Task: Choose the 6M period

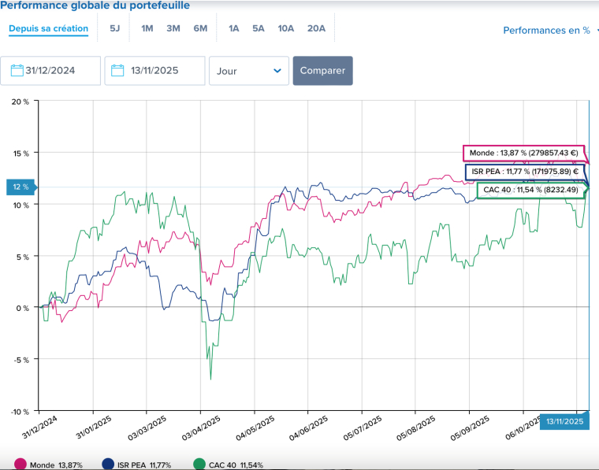Action: pyautogui.click(x=200, y=28)
